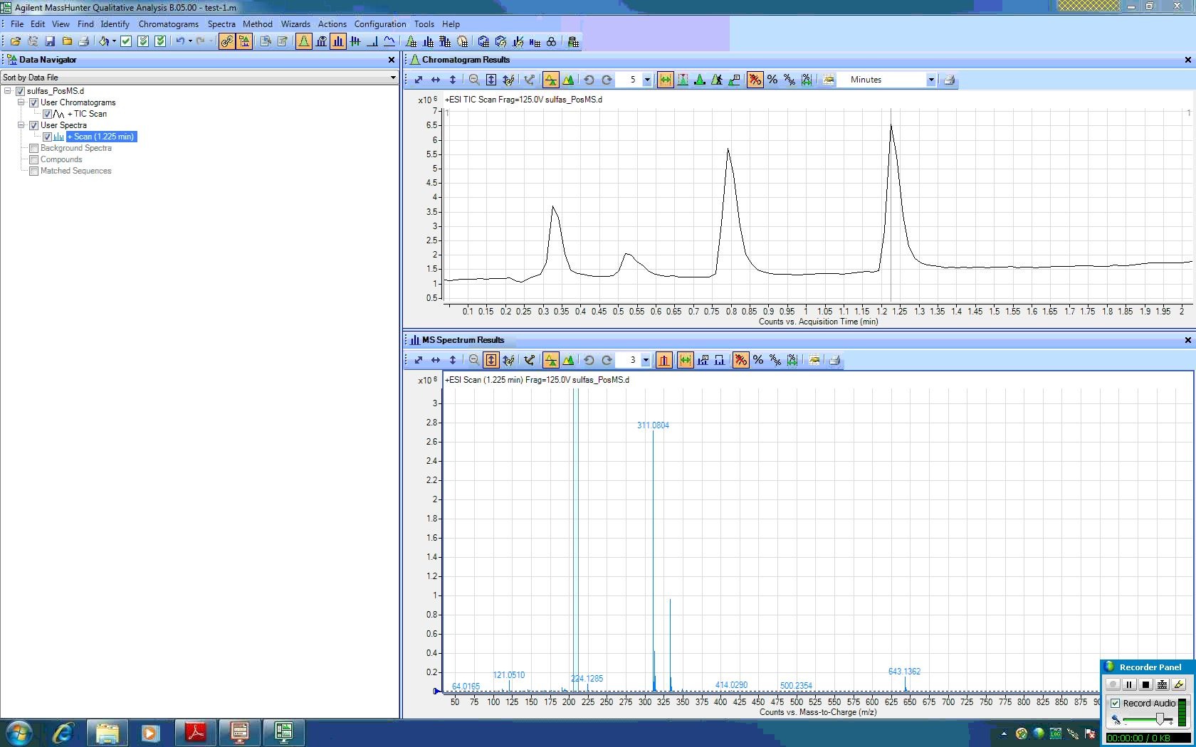The width and height of the screenshot is (1196, 747).
Task: Check the Matched Sequences checkbox
Action: tap(33, 171)
